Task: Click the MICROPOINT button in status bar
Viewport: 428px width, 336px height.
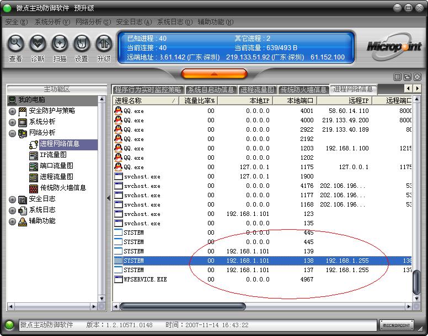Action: pyautogui.click(x=397, y=325)
